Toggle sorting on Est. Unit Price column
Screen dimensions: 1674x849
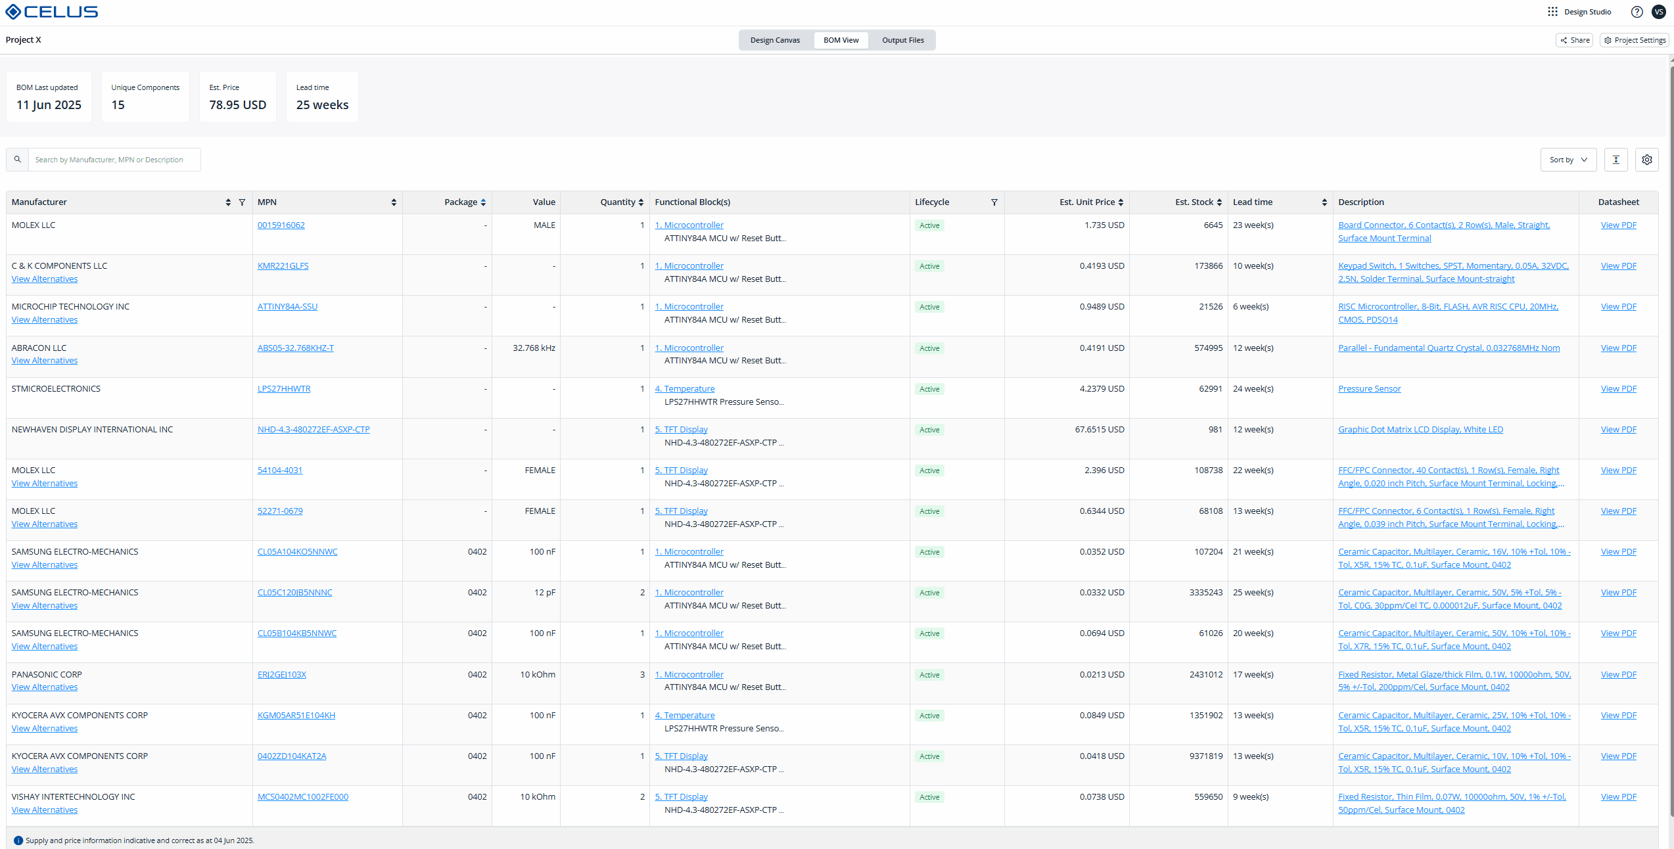pos(1121,202)
